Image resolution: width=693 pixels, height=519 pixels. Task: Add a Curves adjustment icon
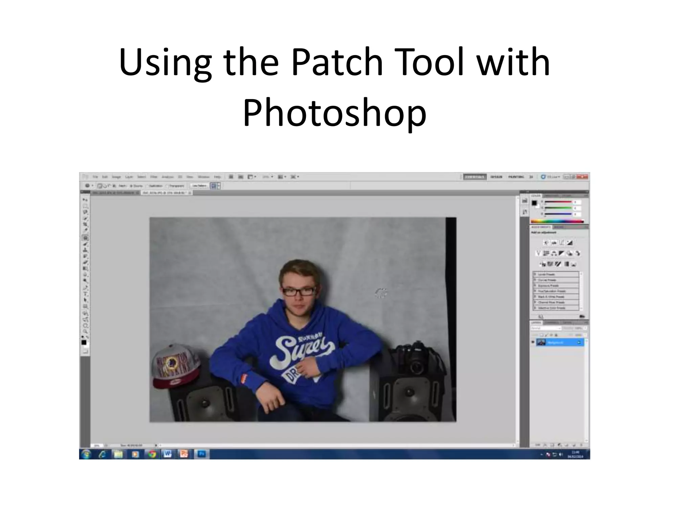(562, 243)
